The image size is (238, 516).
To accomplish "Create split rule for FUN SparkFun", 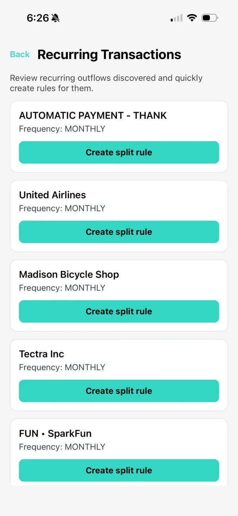I will tap(119, 470).
